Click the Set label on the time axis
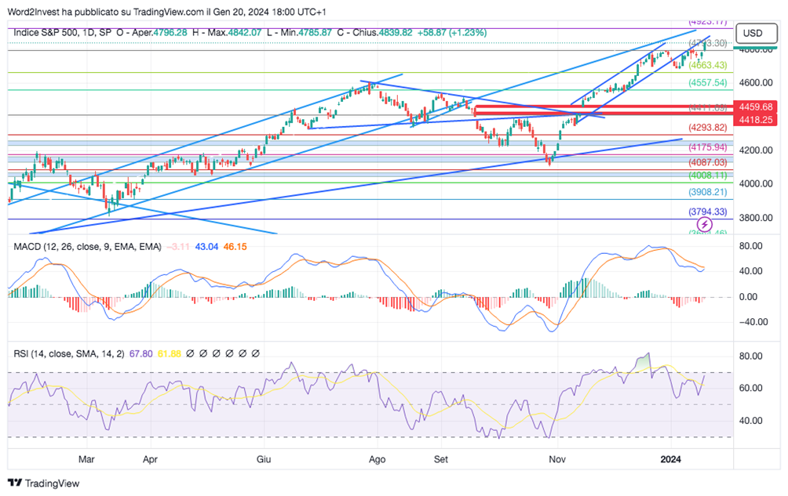 [x=441, y=459]
